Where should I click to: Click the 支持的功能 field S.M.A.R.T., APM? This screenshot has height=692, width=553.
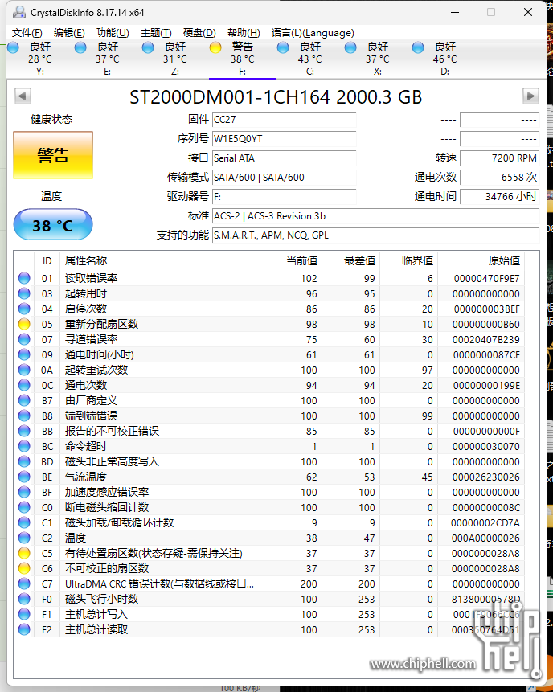point(375,235)
